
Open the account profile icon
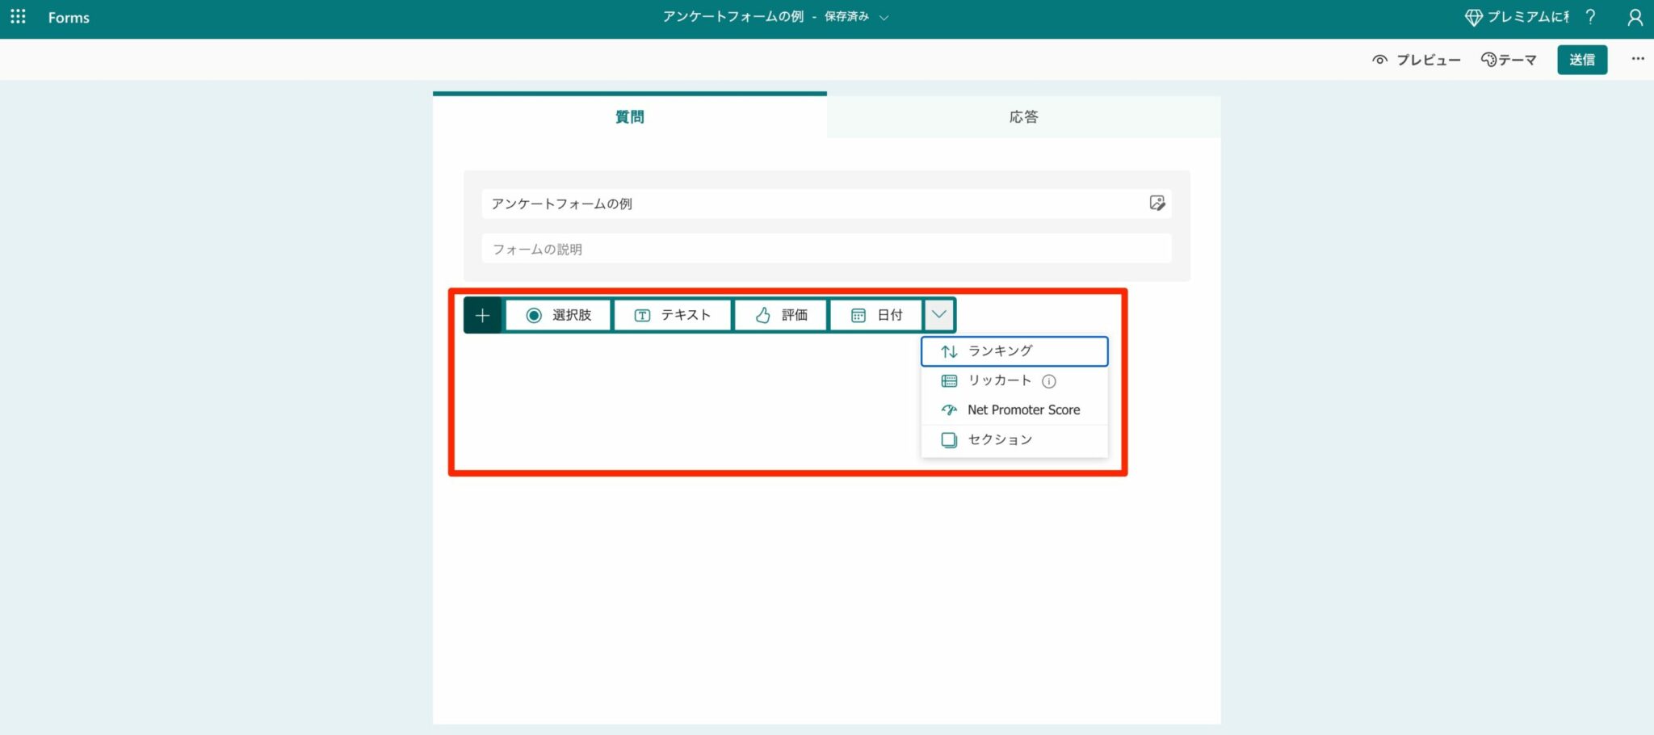tap(1635, 17)
